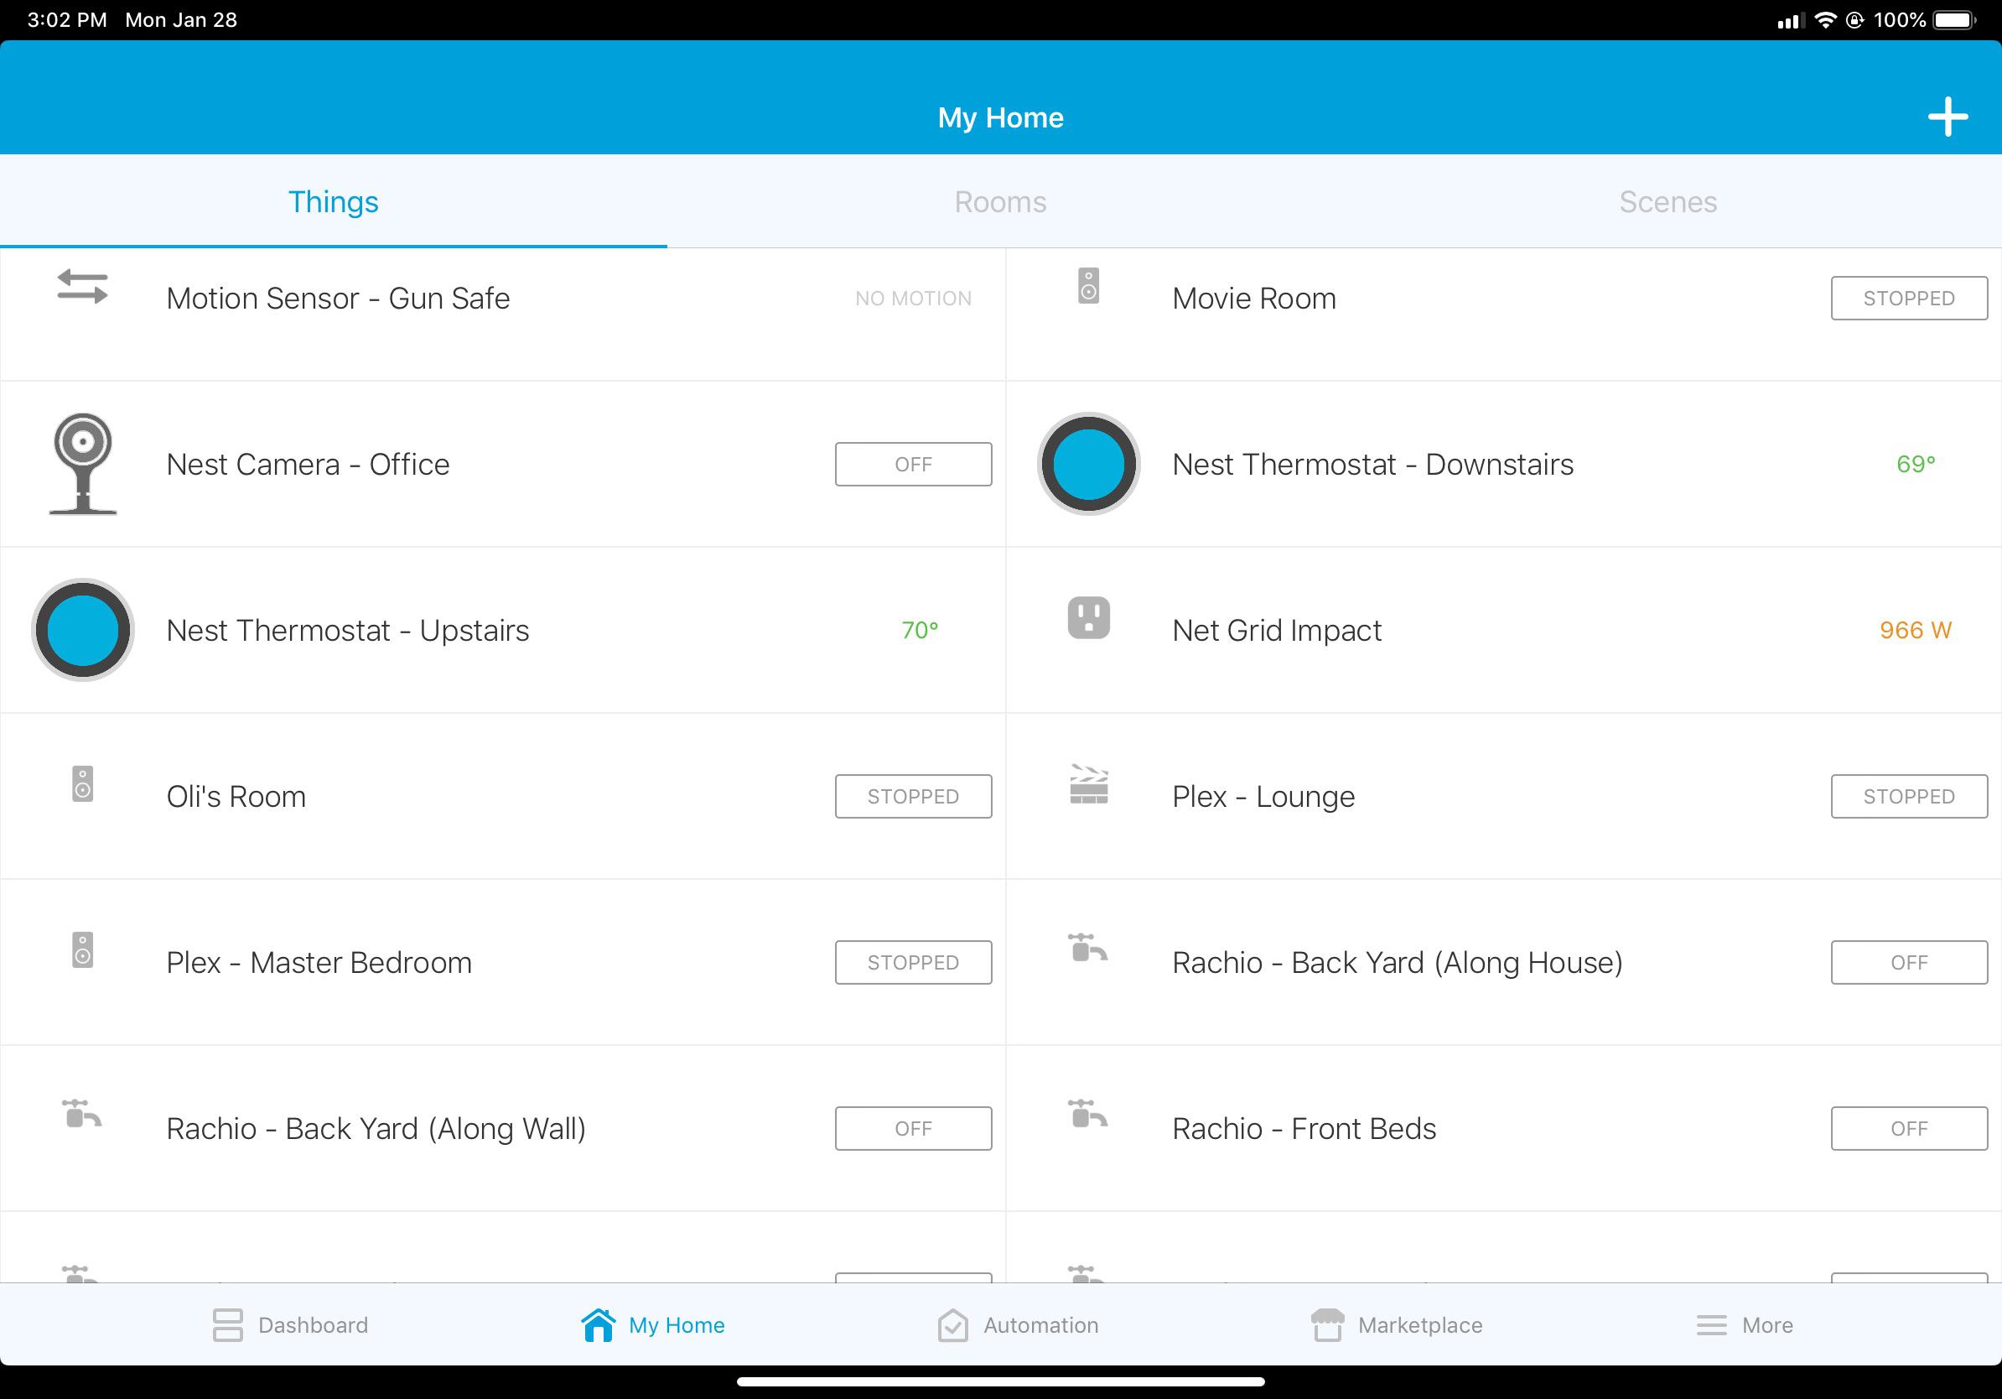Open Nest Thermostat - Upstairs device name
This screenshot has width=2002, height=1399.
coord(348,630)
